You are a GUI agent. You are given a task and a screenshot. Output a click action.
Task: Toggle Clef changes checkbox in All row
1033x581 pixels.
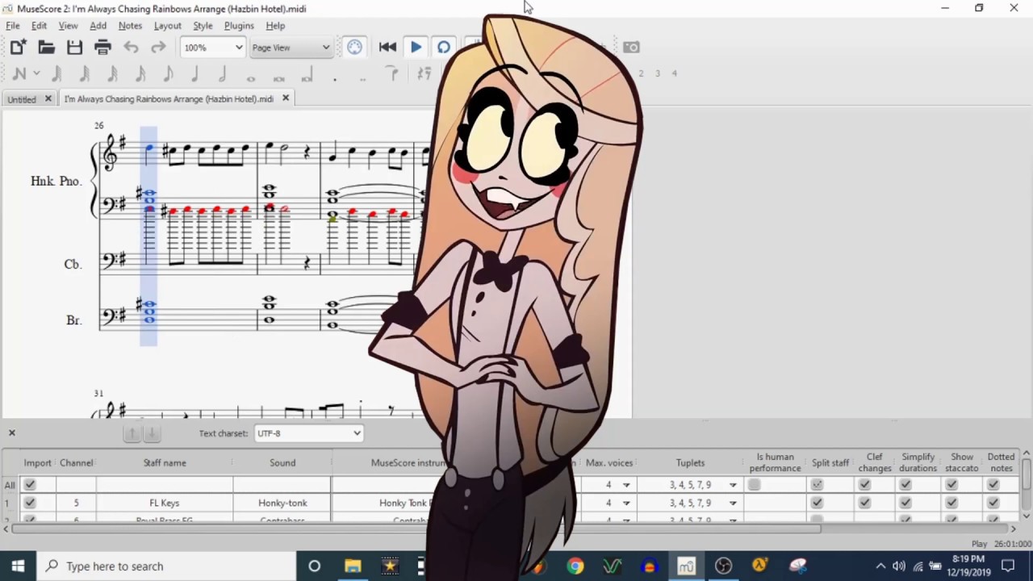[864, 485]
